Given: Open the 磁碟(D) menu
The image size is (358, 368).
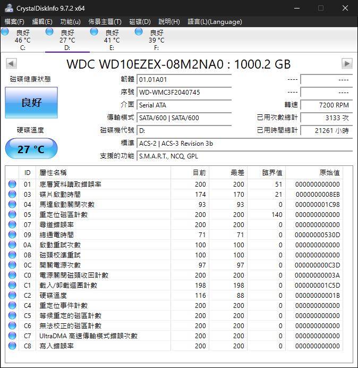Looking at the screenshot, I should click(x=140, y=22).
